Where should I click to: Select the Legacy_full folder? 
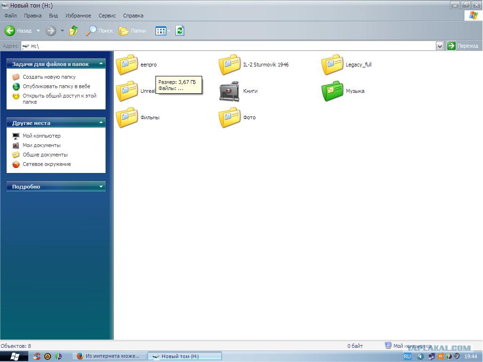[x=346, y=65]
